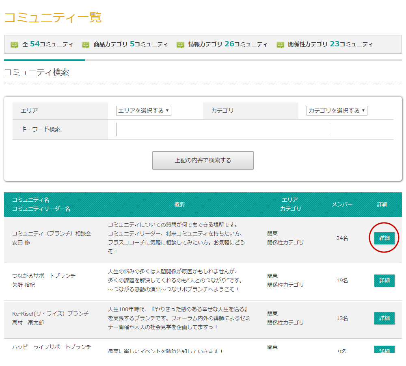Select the 情報カテゴリ 26コミュニティ filter

click(x=228, y=44)
